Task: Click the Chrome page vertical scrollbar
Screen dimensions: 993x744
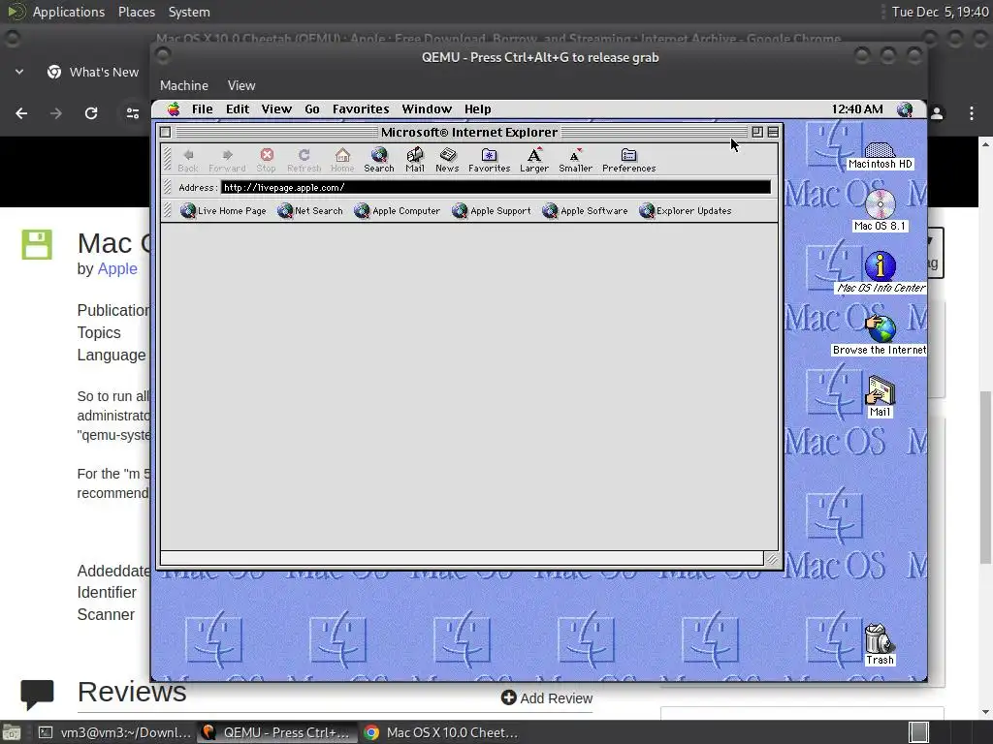Action: 985,478
